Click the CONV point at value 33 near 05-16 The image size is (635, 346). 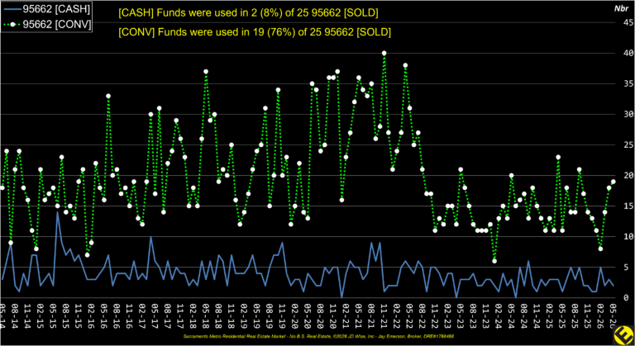(108, 96)
